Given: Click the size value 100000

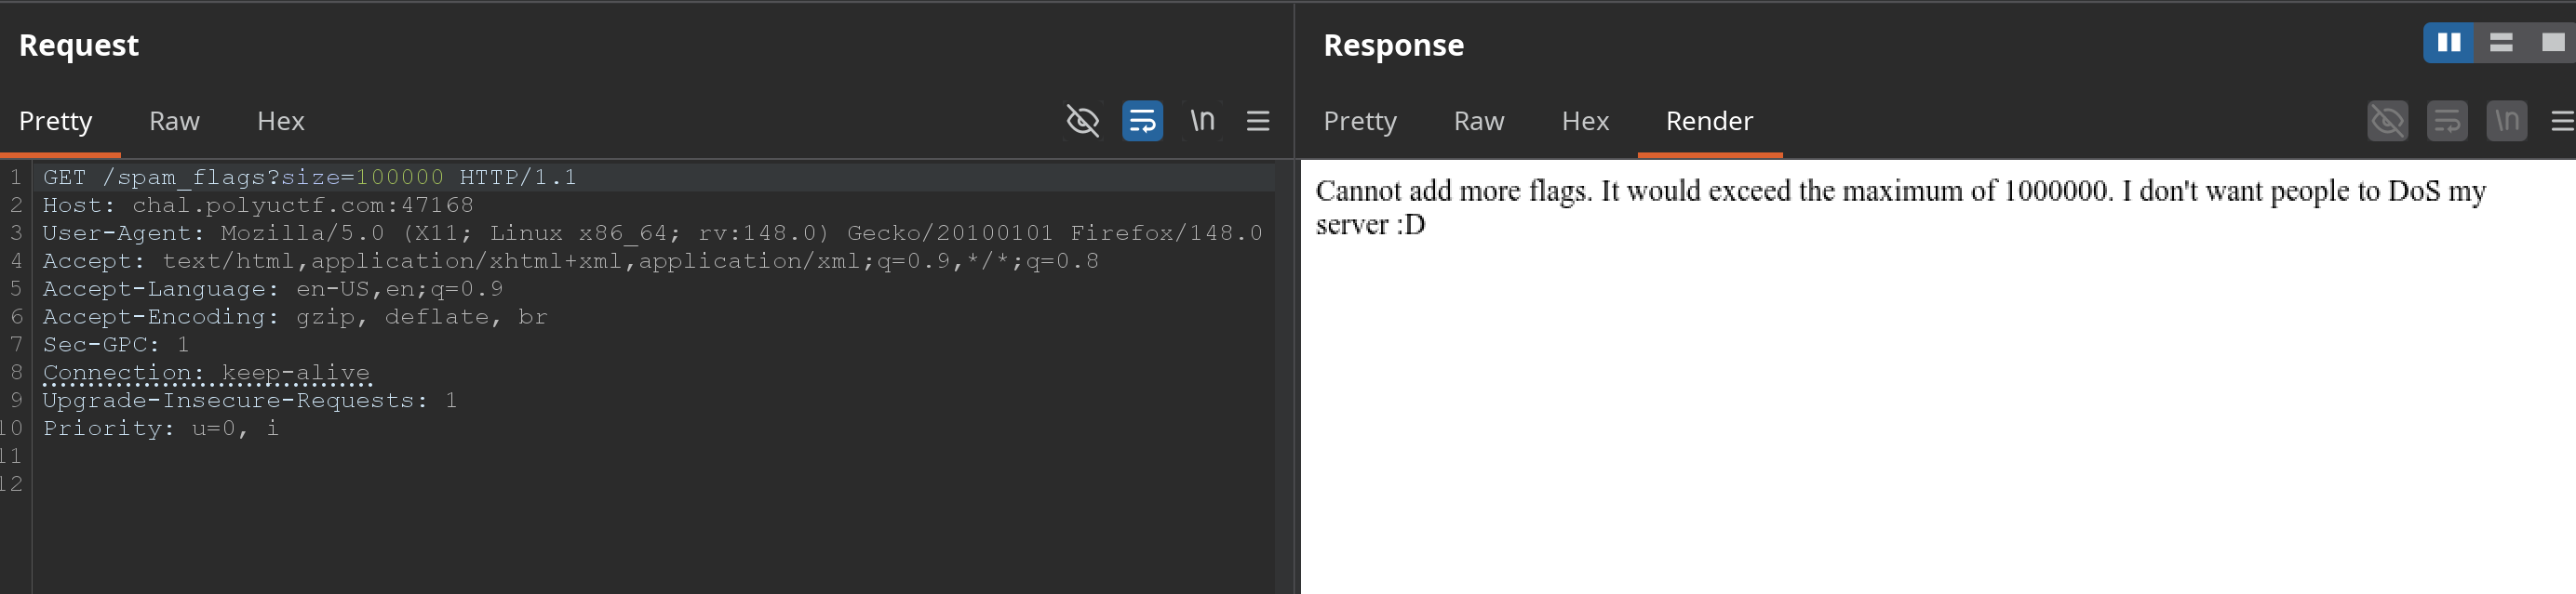Looking at the screenshot, I should pos(400,178).
